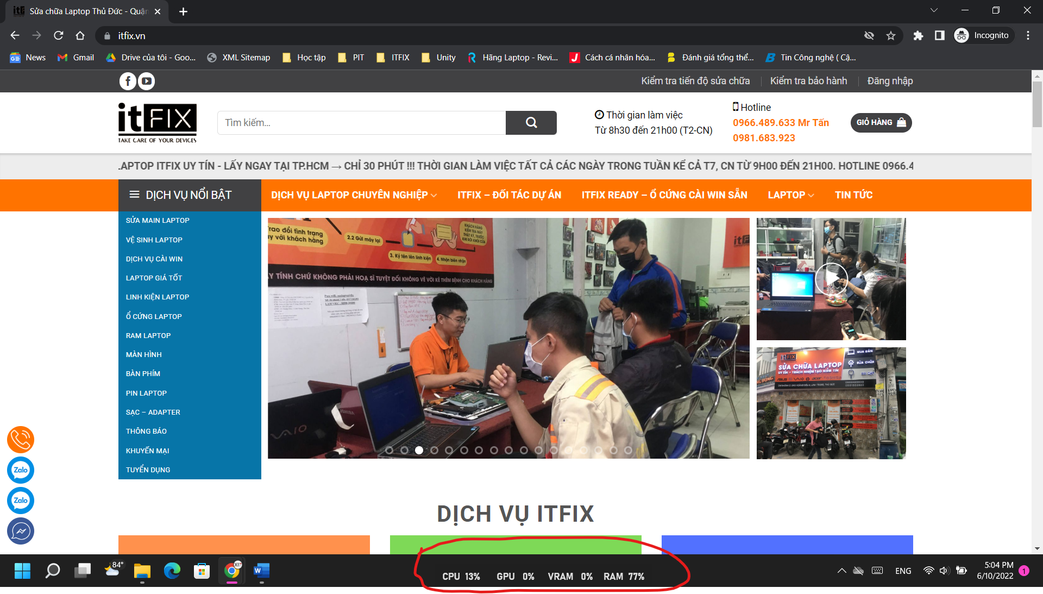Open the lower Zalo chat icon
The width and height of the screenshot is (1043, 594).
click(21, 501)
